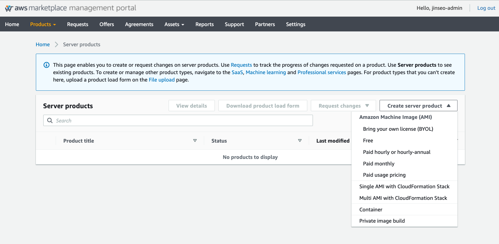The height and width of the screenshot is (244, 499).
Task: Open the Partners navigation item
Action: (x=265, y=24)
